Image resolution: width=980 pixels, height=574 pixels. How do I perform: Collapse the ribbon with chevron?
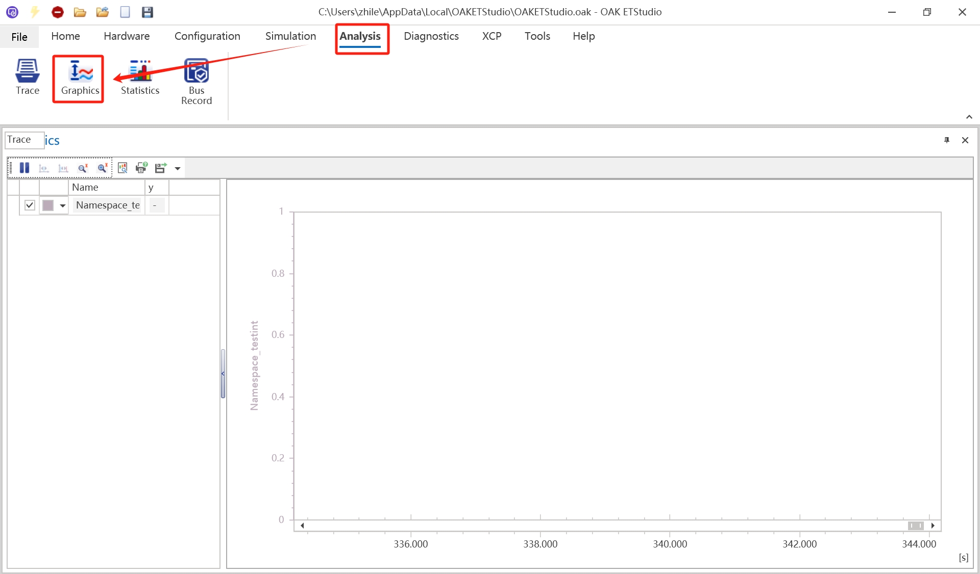point(969,117)
